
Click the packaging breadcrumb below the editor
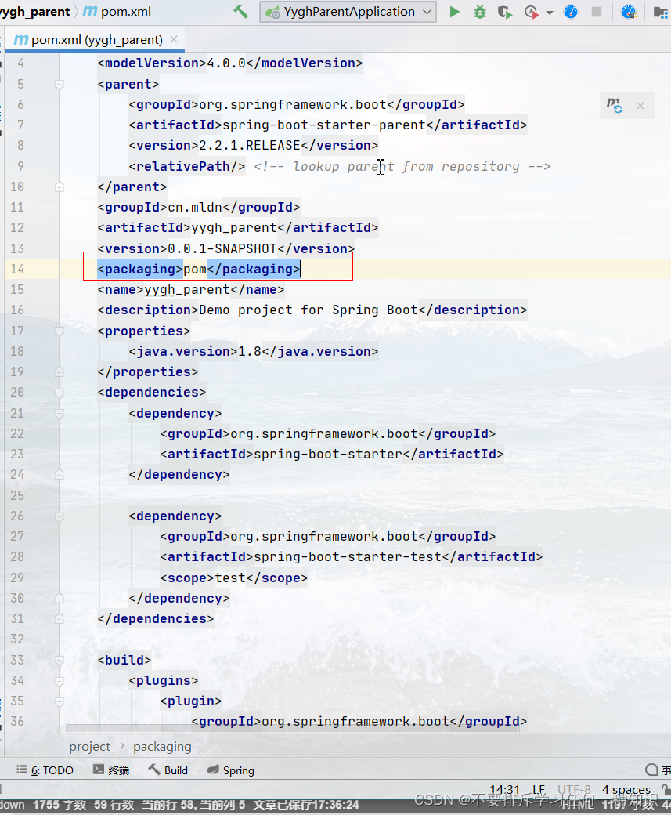(162, 747)
